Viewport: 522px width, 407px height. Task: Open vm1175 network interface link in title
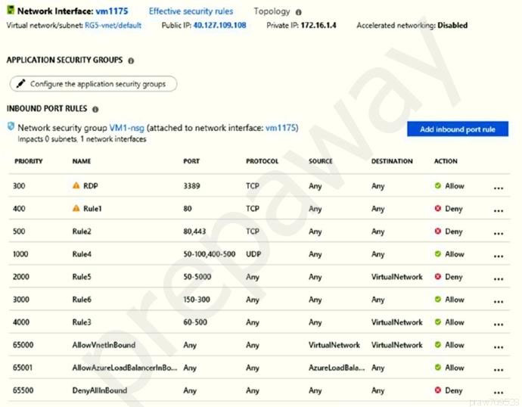click(112, 11)
